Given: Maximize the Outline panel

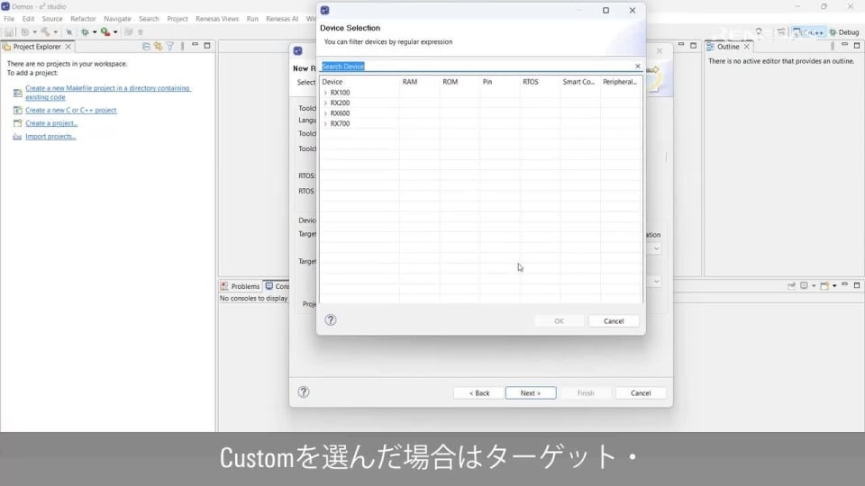Looking at the screenshot, I should [x=857, y=46].
